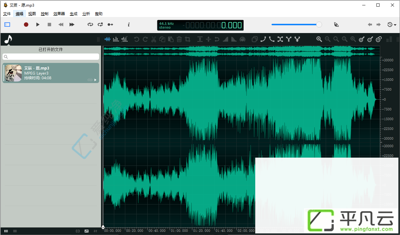Paste clipboard icon
The image size is (400, 235).
pos(171,39)
